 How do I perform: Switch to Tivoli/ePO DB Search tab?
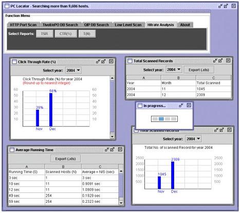[60, 25]
